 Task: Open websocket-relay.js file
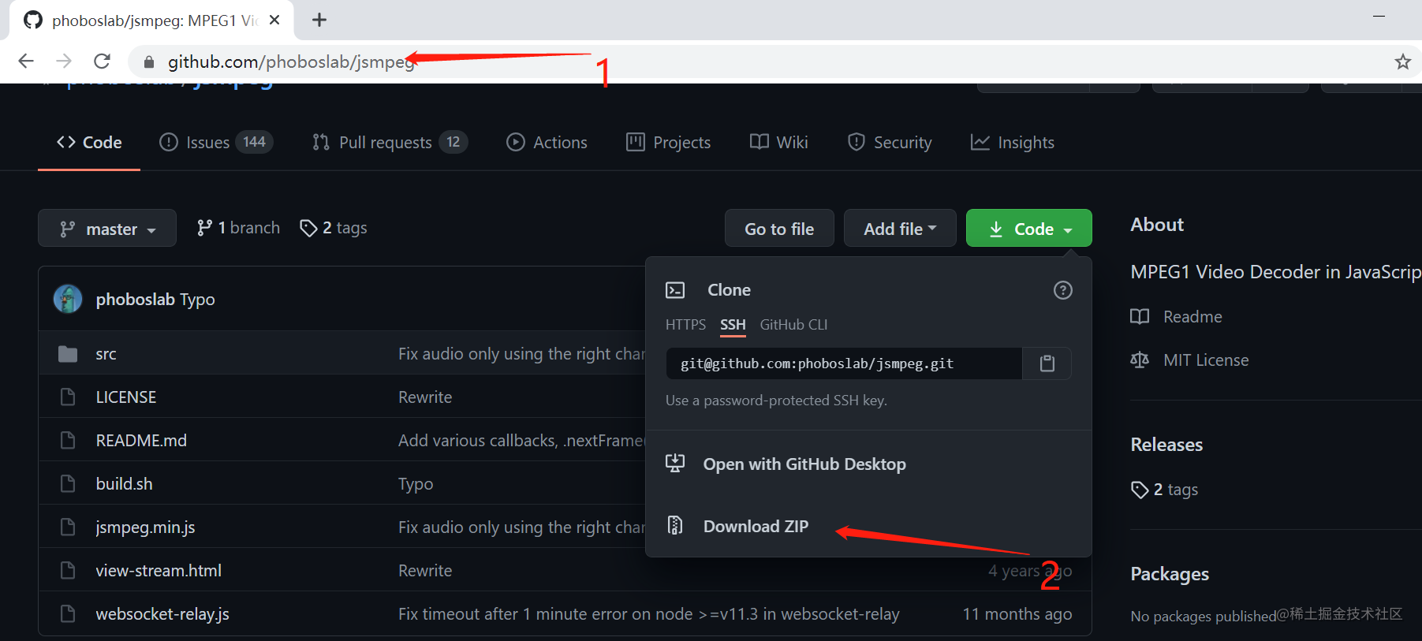[162, 614]
